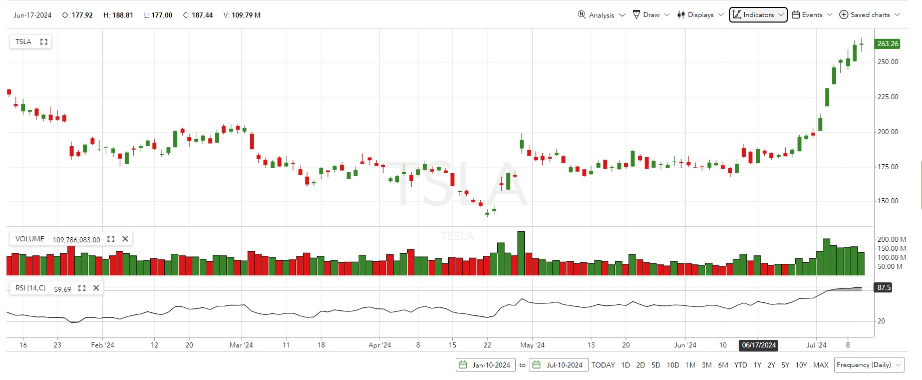Click the Analysis magnifier icon
Image resolution: width=922 pixels, height=380 pixels.
(x=581, y=15)
